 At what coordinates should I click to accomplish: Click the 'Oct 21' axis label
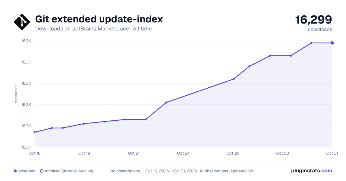click(x=134, y=153)
